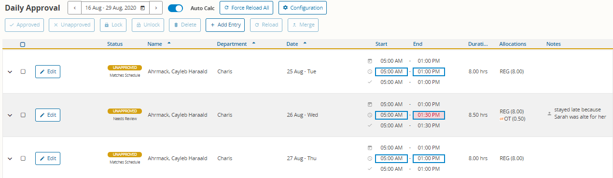The height and width of the screenshot is (178, 613).
Task: Check the select-all header checkbox
Action: (x=23, y=44)
